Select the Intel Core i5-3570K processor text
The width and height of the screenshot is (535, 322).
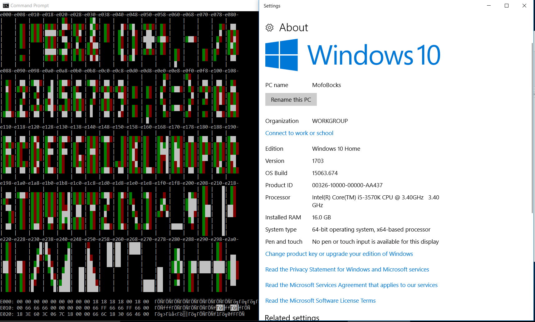click(x=375, y=201)
